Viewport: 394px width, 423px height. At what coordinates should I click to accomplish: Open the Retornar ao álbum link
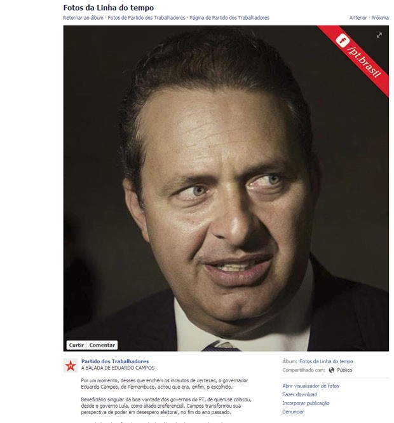click(x=83, y=18)
